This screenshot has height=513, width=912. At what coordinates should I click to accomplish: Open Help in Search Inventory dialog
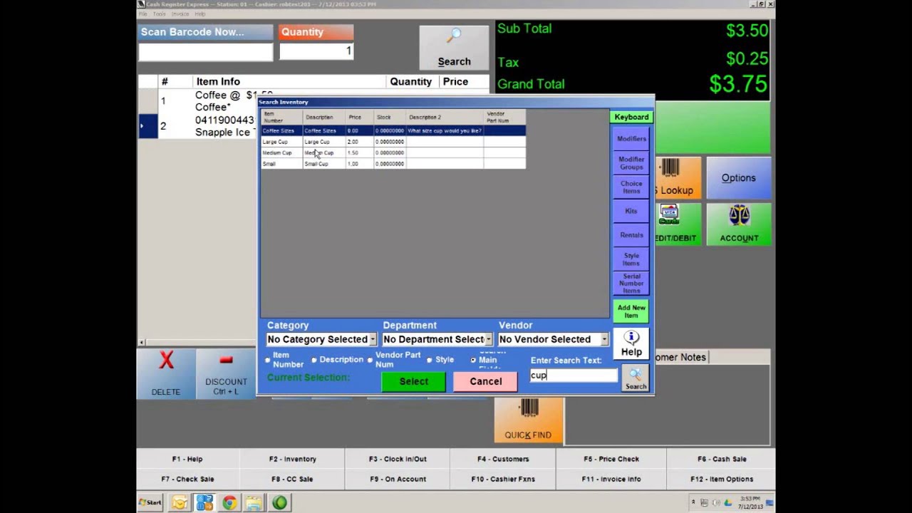tap(631, 343)
